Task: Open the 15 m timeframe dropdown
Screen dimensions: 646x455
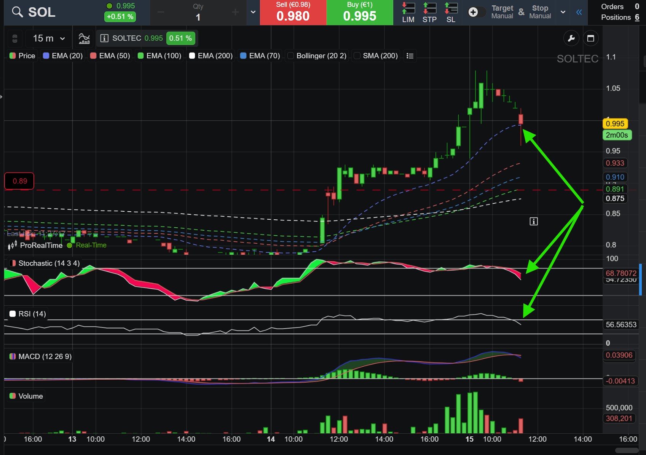Action: click(x=49, y=38)
